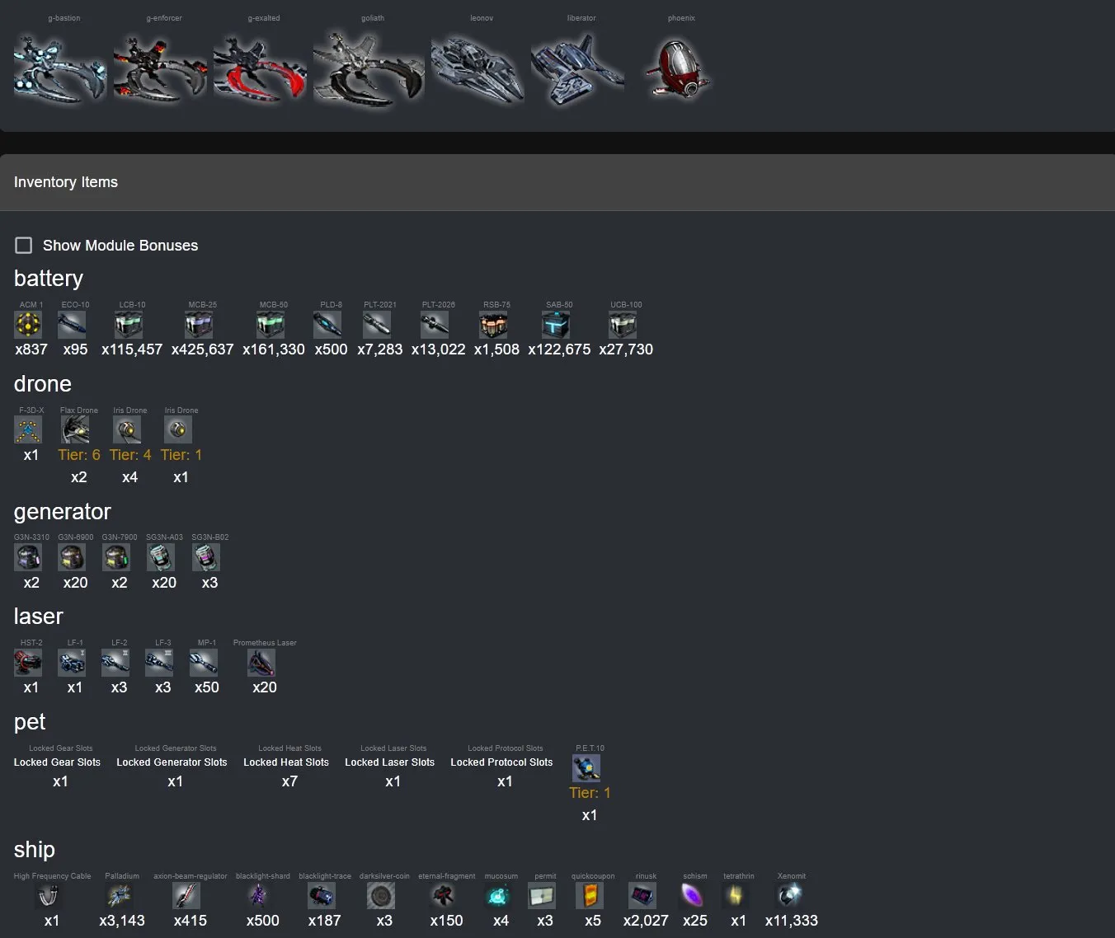The height and width of the screenshot is (938, 1115).
Task: Choose the blacklight-shard item icon
Action: pos(260,896)
